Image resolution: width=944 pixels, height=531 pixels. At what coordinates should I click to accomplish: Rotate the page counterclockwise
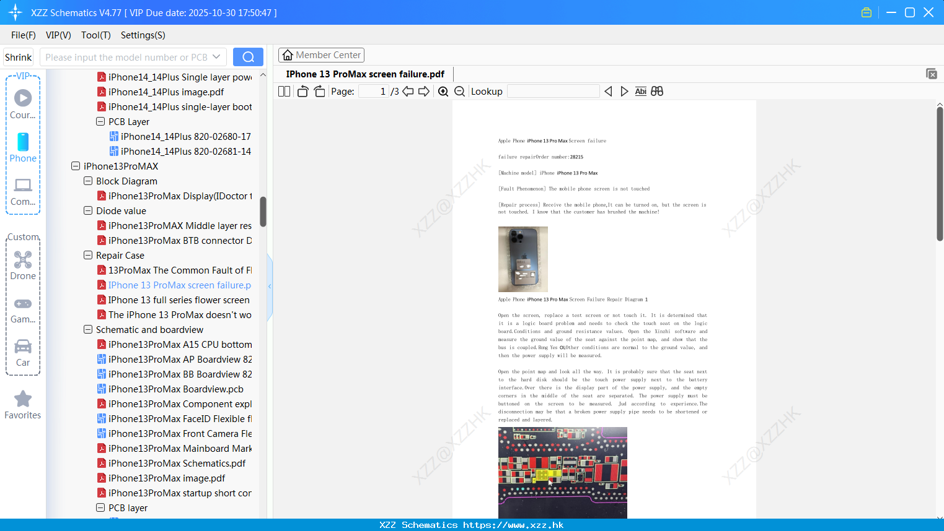(302, 92)
